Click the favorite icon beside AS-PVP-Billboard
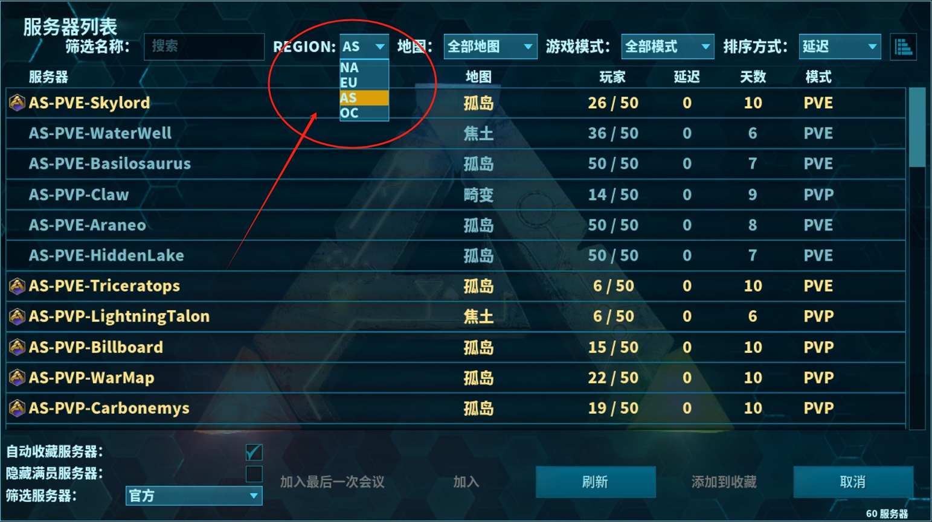The height and width of the screenshot is (522, 932). (x=17, y=347)
